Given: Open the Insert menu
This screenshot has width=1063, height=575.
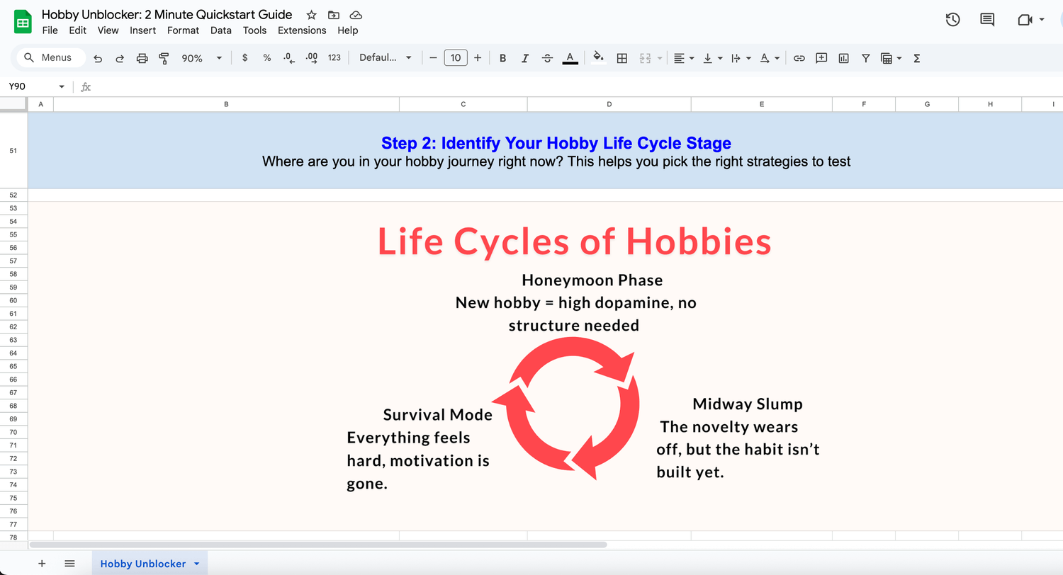Looking at the screenshot, I should coord(143,30).
